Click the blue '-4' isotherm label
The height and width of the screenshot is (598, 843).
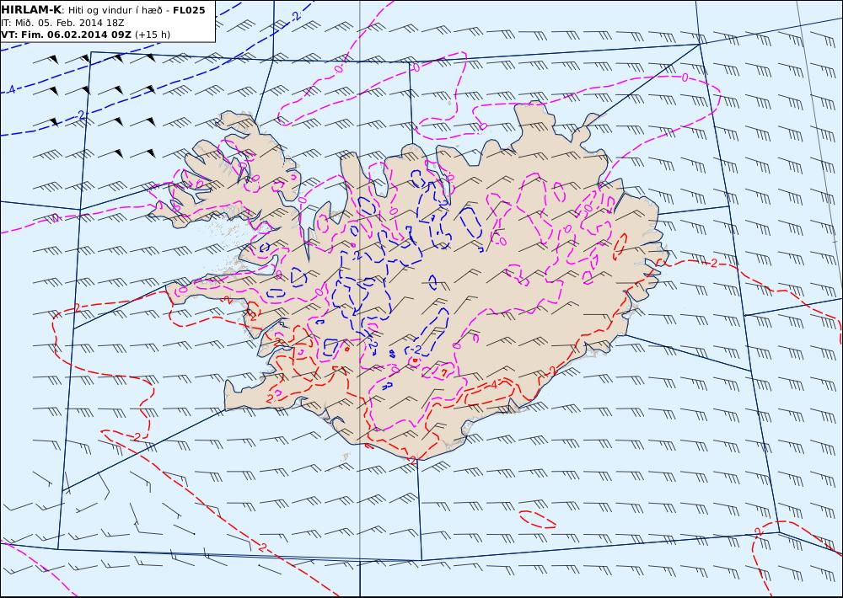pos(10,89)
